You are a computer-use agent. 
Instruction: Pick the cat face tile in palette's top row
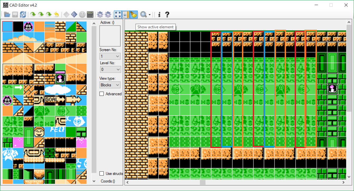click(29, 27)
